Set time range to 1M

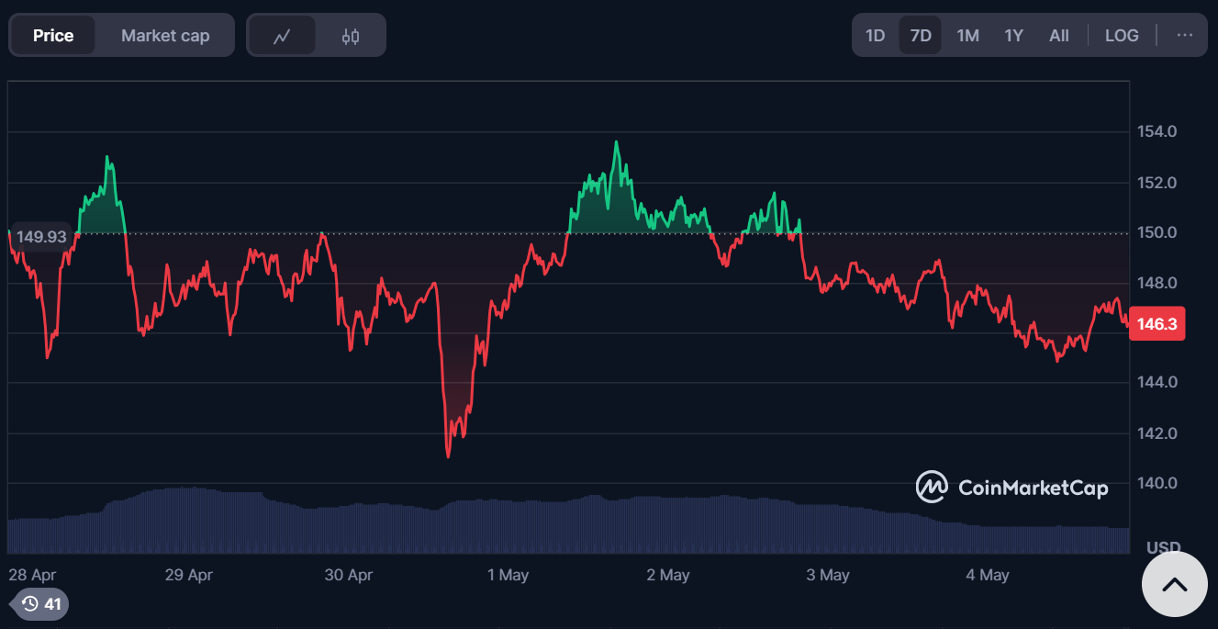pyautogui.click(x=967, y=36)
